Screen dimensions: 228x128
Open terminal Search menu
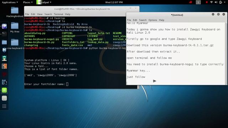48,14
